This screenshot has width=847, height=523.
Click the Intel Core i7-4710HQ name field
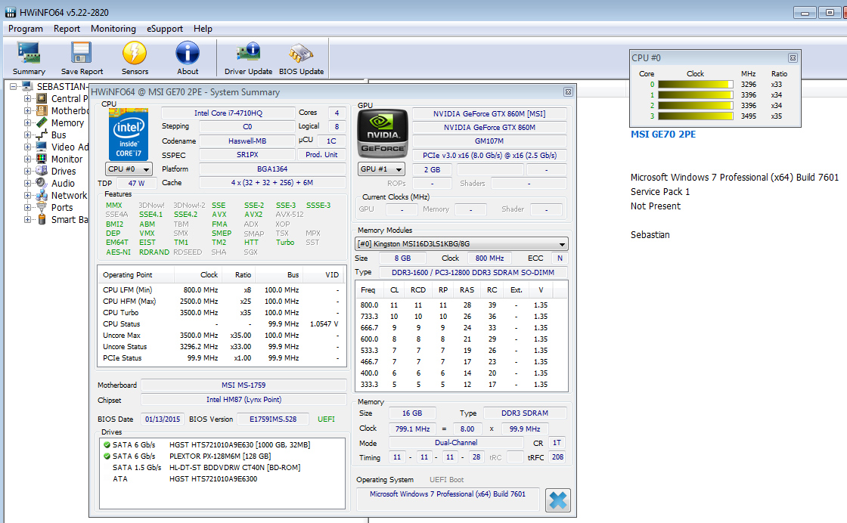pyautogui.click(x=228, y=113)
